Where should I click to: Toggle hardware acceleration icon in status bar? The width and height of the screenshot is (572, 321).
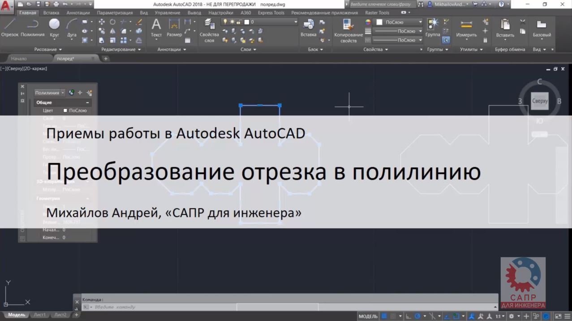click(546, 316)
